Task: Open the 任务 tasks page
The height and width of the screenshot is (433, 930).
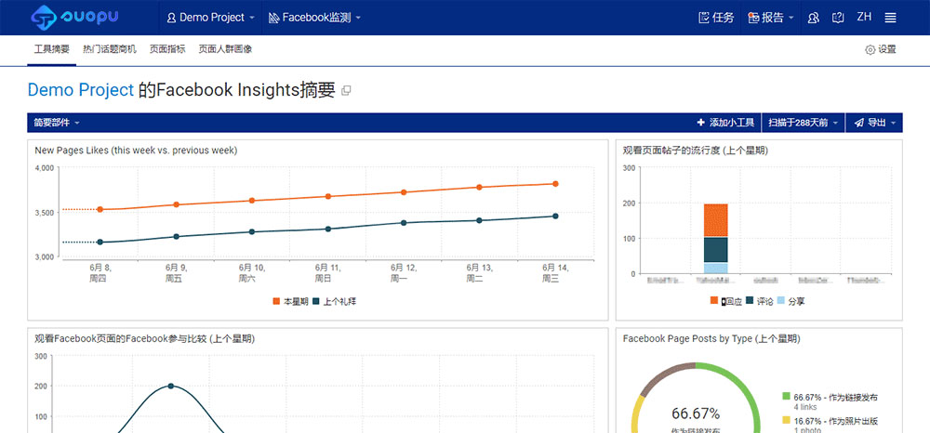Action: click(716, 18)
